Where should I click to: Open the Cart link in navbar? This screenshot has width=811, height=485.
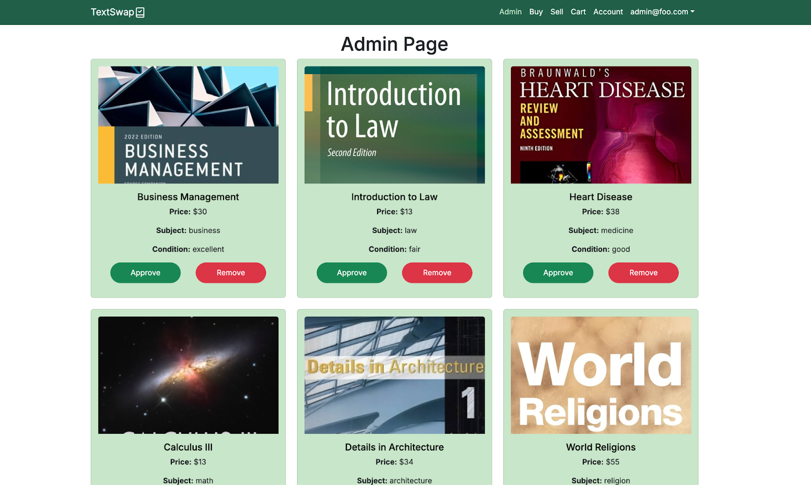coord(578,12)
